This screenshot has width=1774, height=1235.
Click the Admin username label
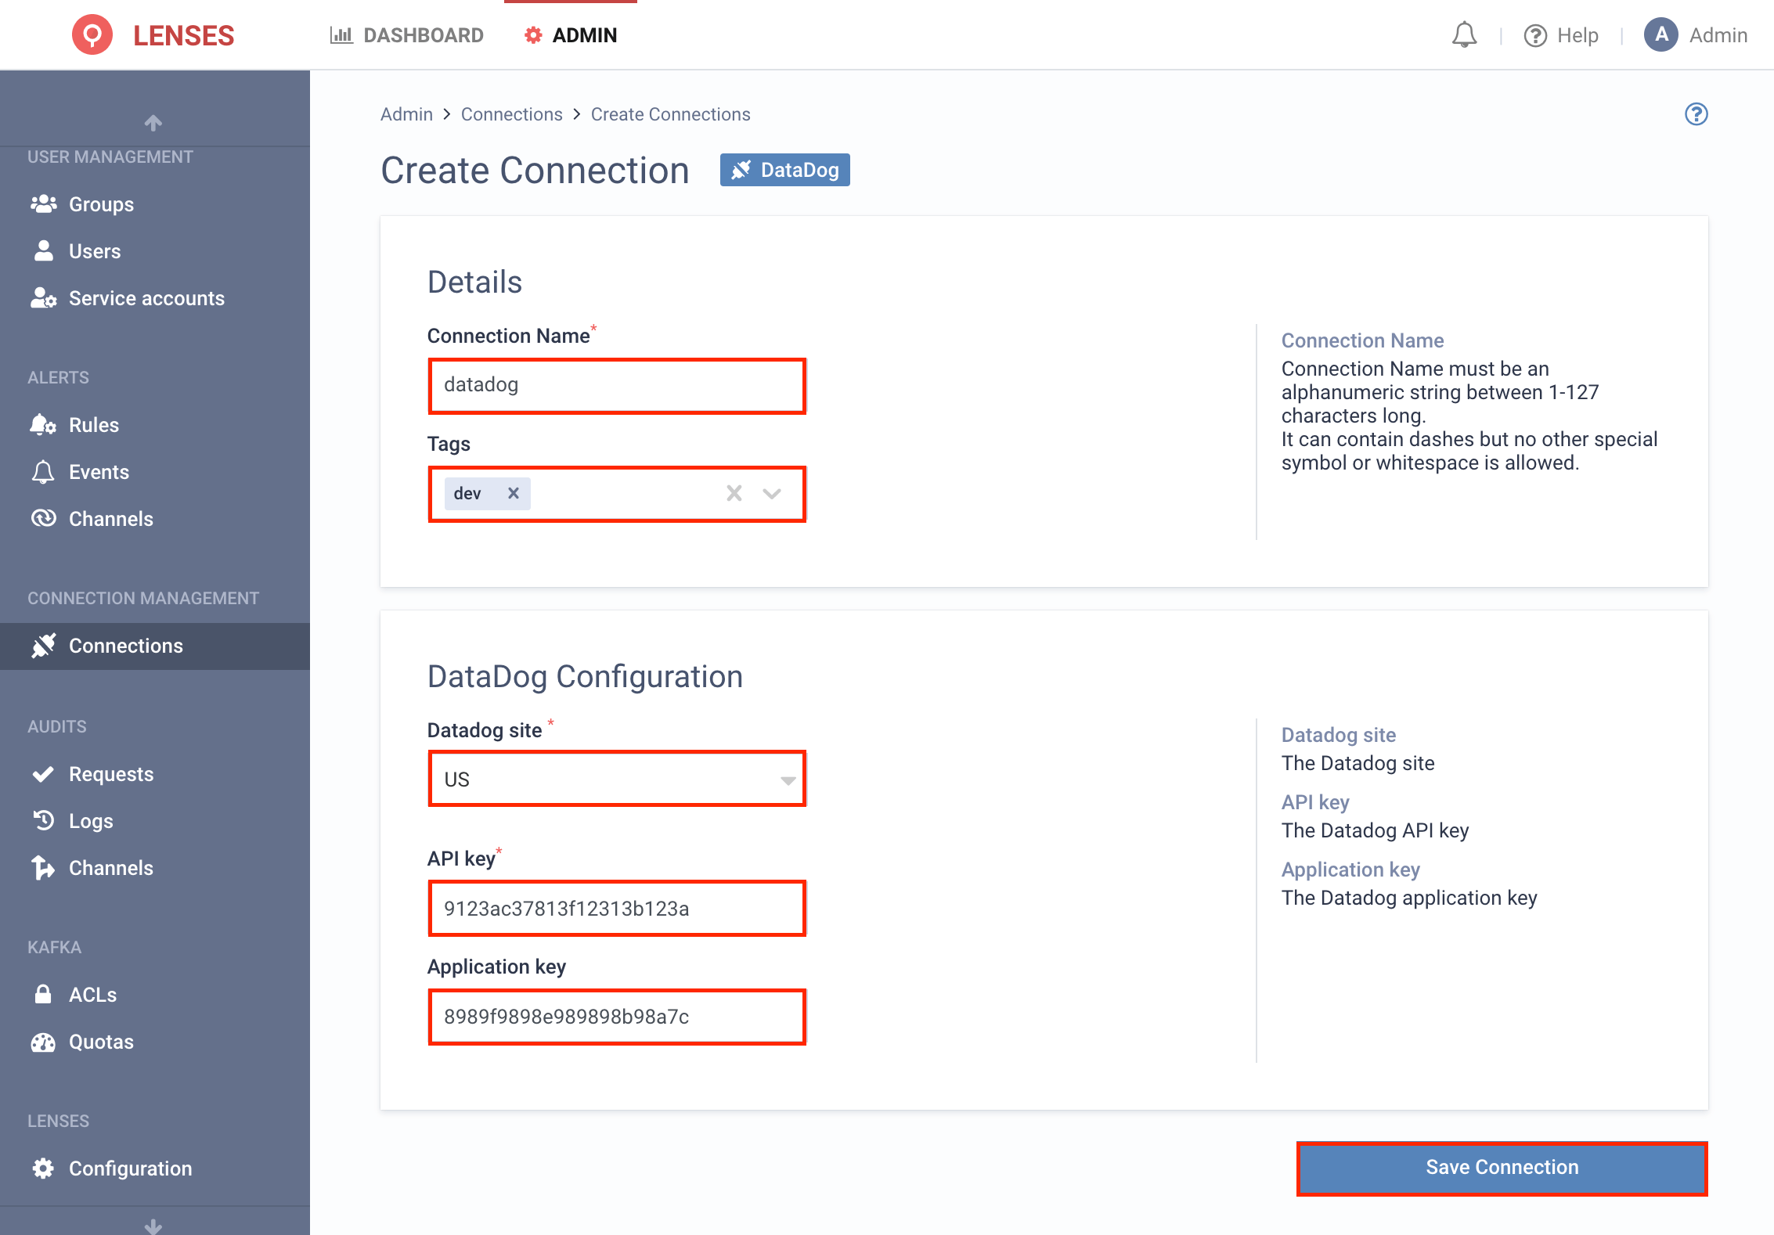click(x=1718, y=35)
